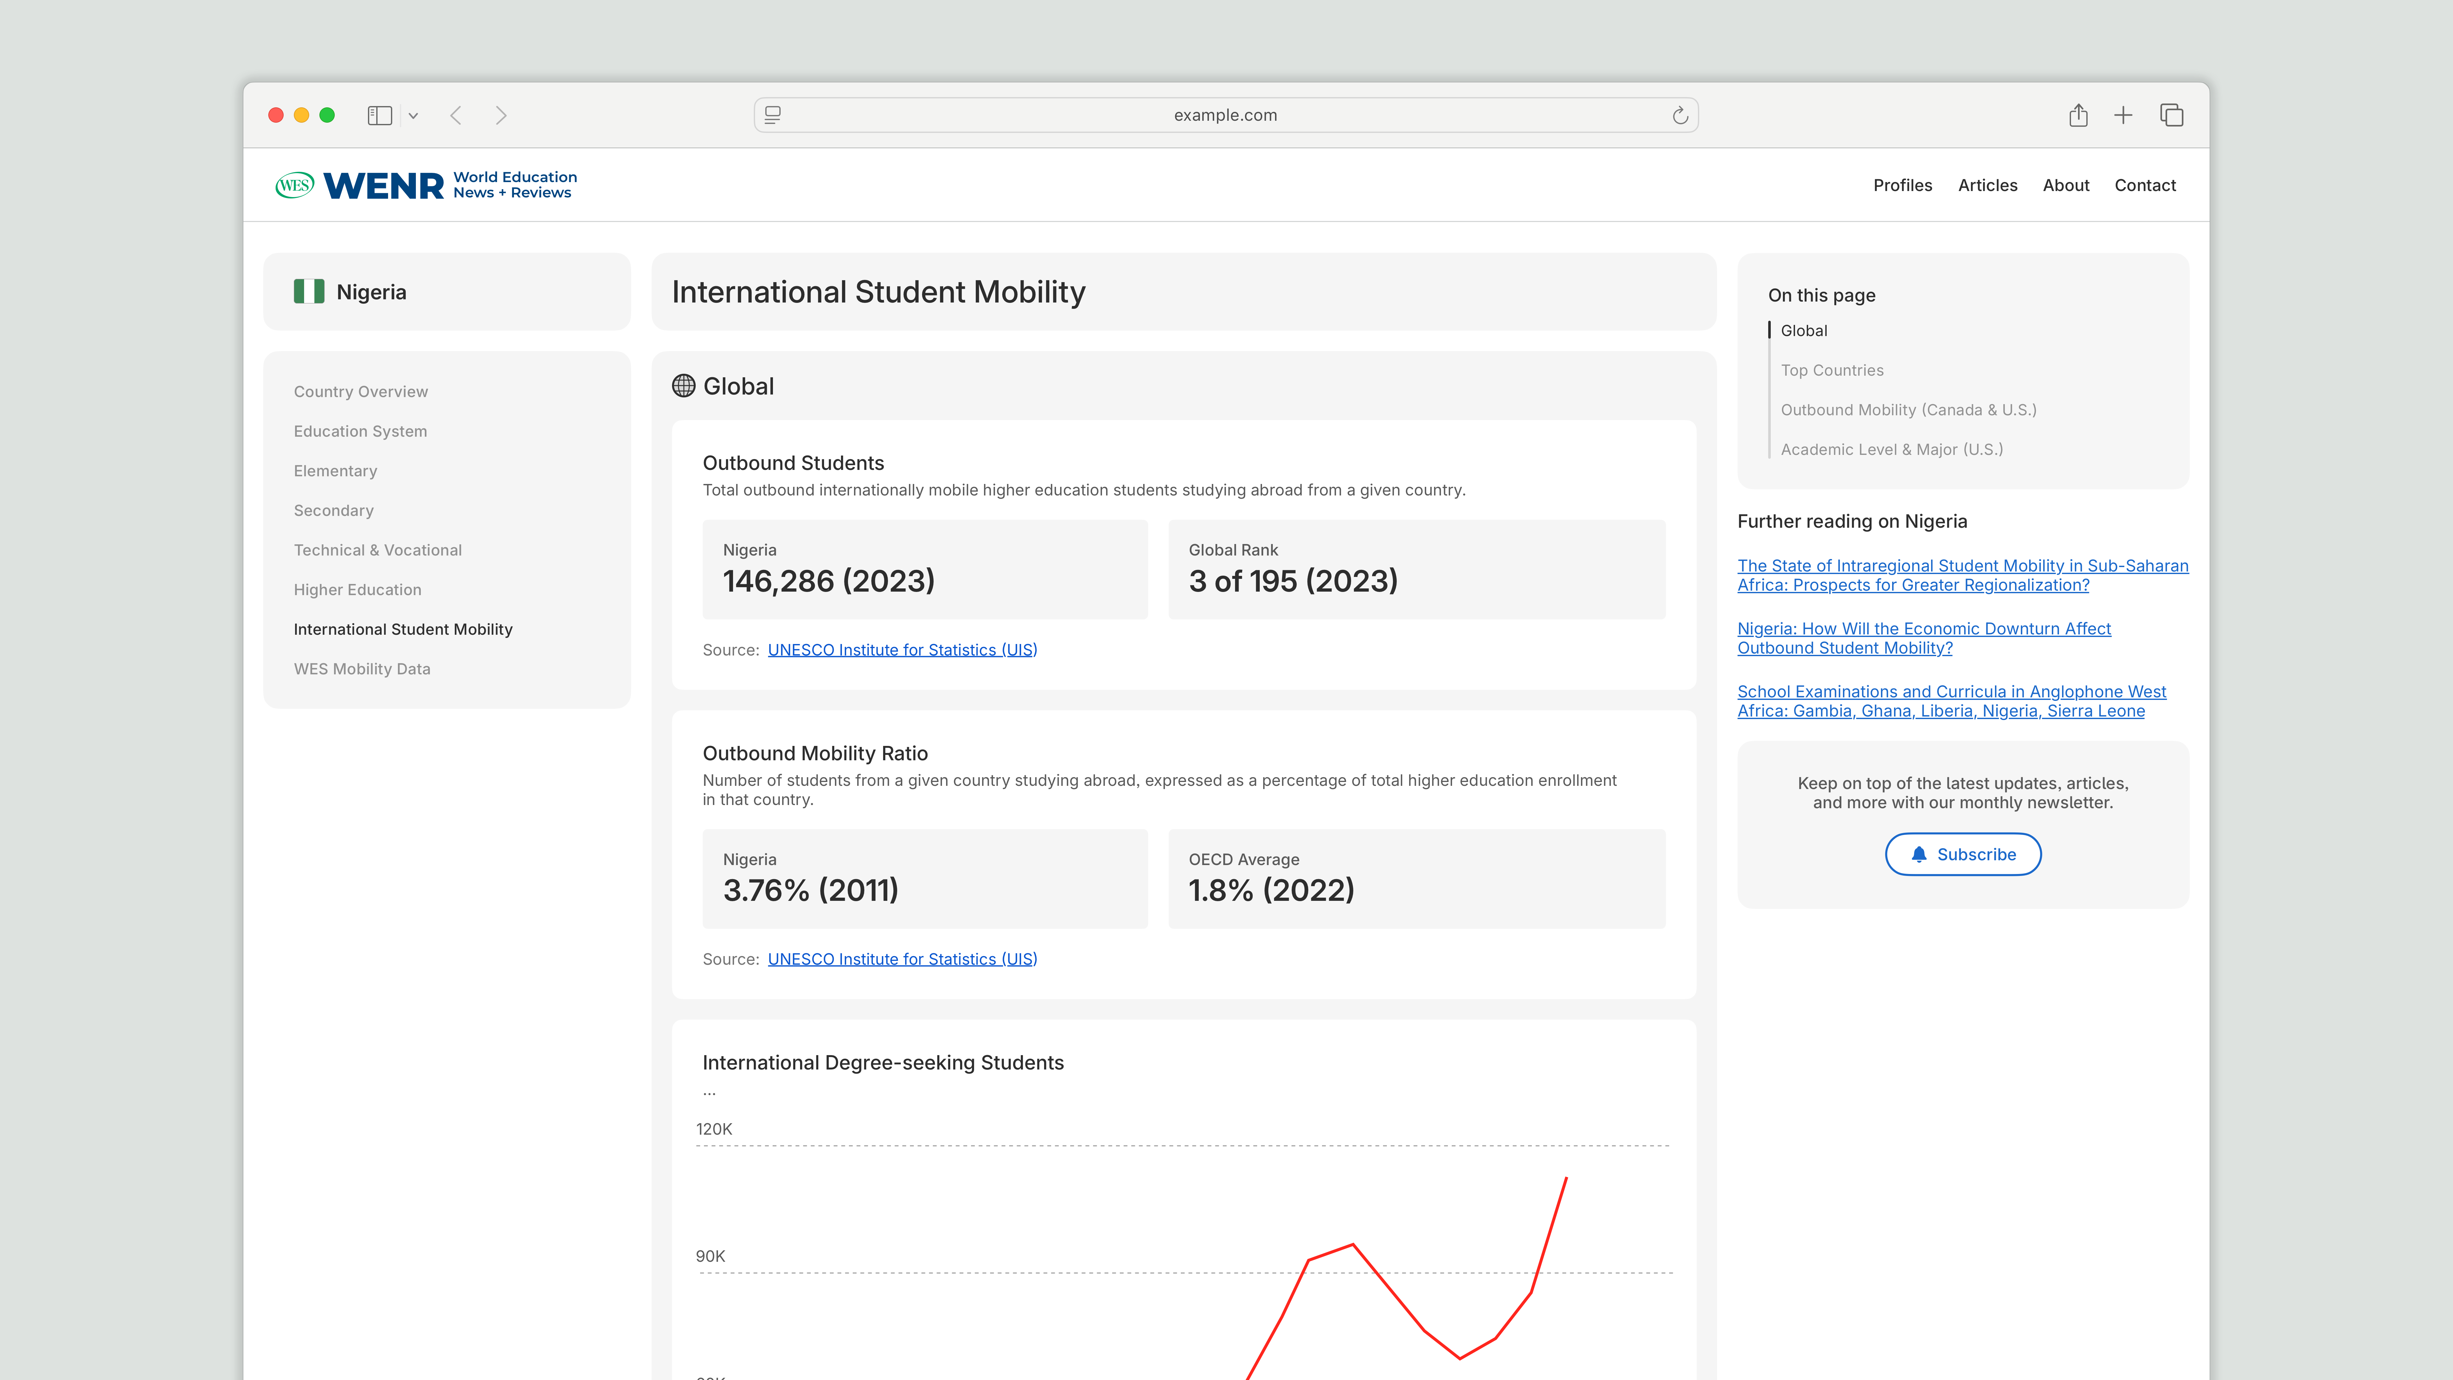The image size is (2453, 1380).
Task: Open the Profiles nav item
Action: pos(1903,186)
